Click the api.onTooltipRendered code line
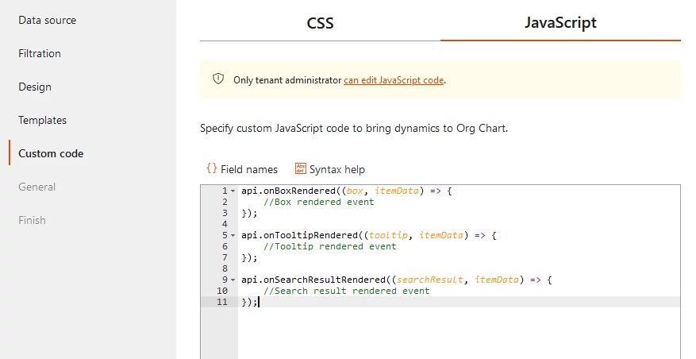696x359 pixels. click(x=369, y=235)
